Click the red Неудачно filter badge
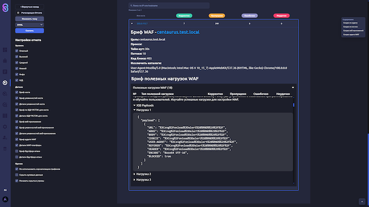 pyautogui.click(x=282, y=16)
